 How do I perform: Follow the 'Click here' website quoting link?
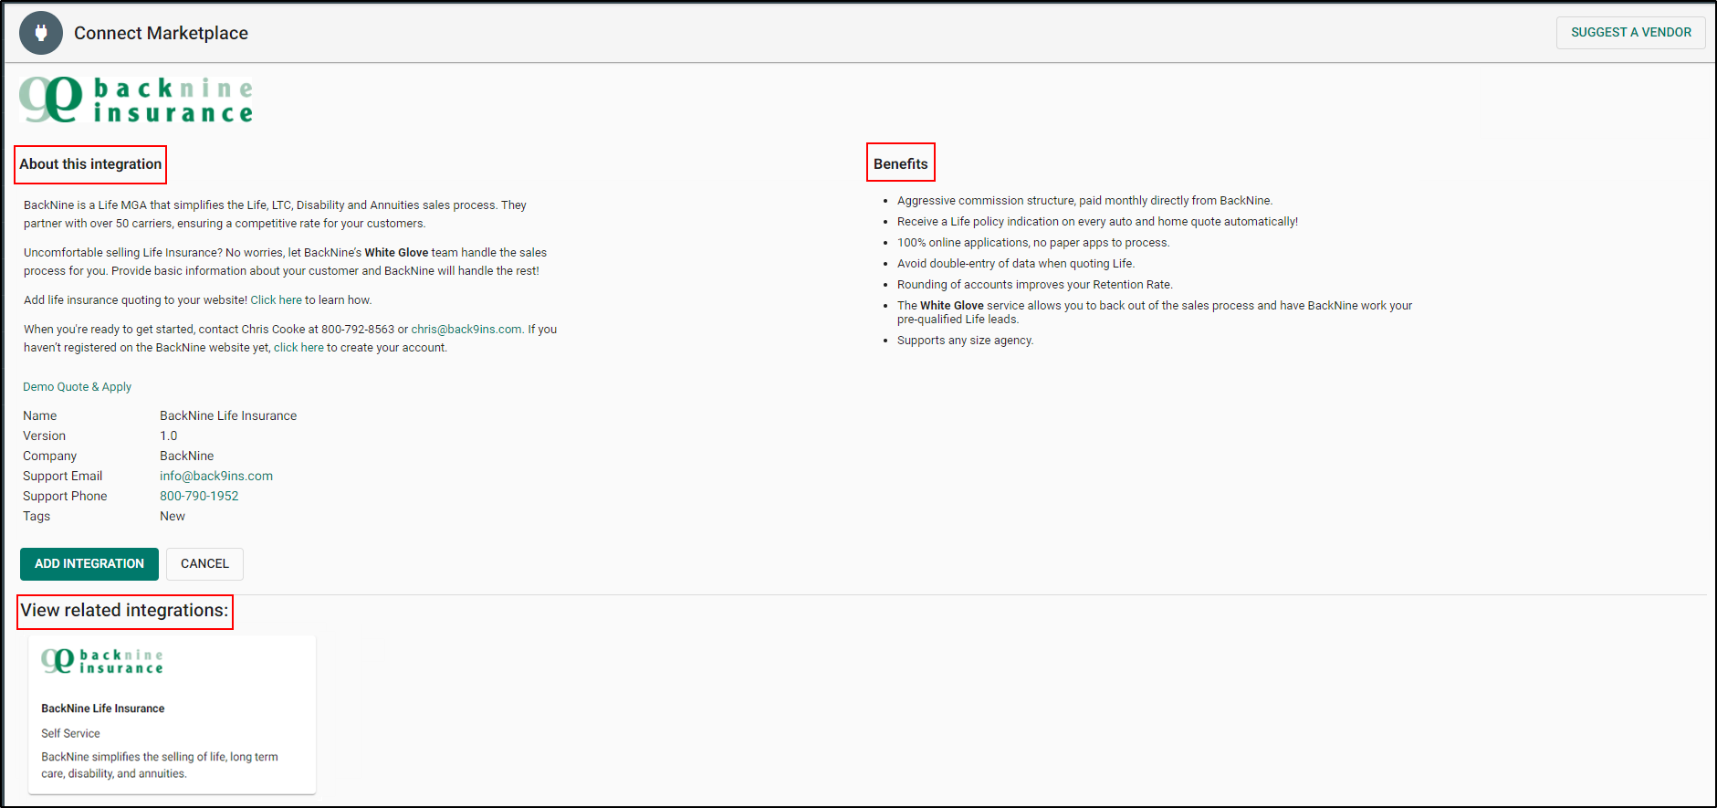(x=276, y=300)
